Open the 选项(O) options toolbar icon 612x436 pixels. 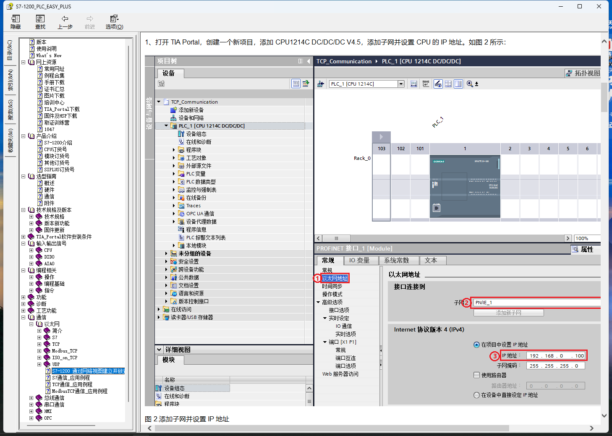(x=114, y=19)
